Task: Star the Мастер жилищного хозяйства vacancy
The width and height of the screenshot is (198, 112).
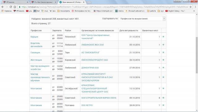Action: [x=163, y=67]
